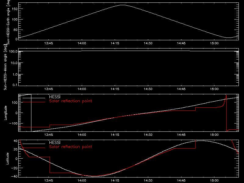Click 14:45 label under Moon angle plot
Screen dimensions: 244x183
pos(181,89)
